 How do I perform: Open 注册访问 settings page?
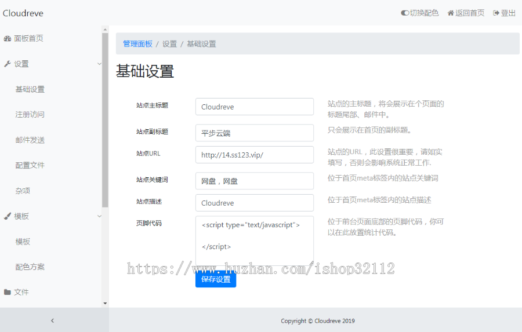tap(30, 115)
